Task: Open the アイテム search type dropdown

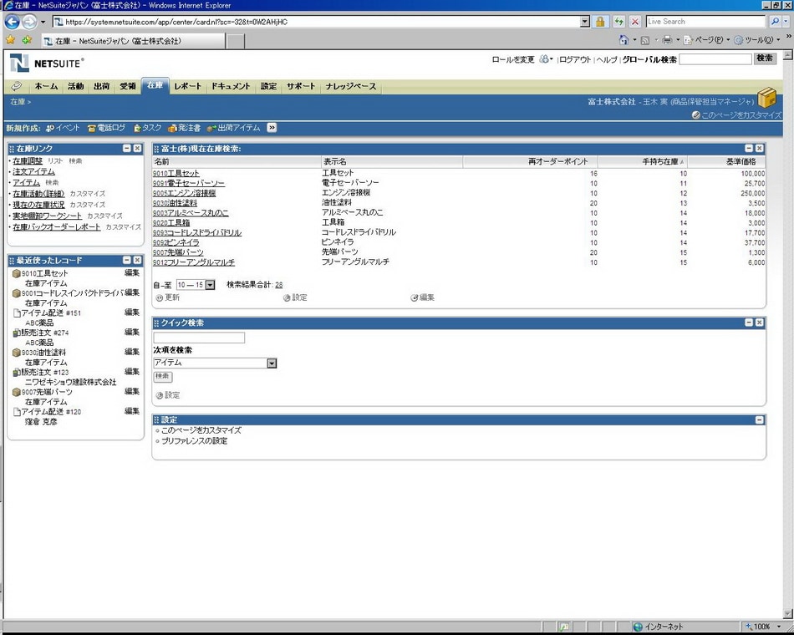Action: click(x=272, y=363)
